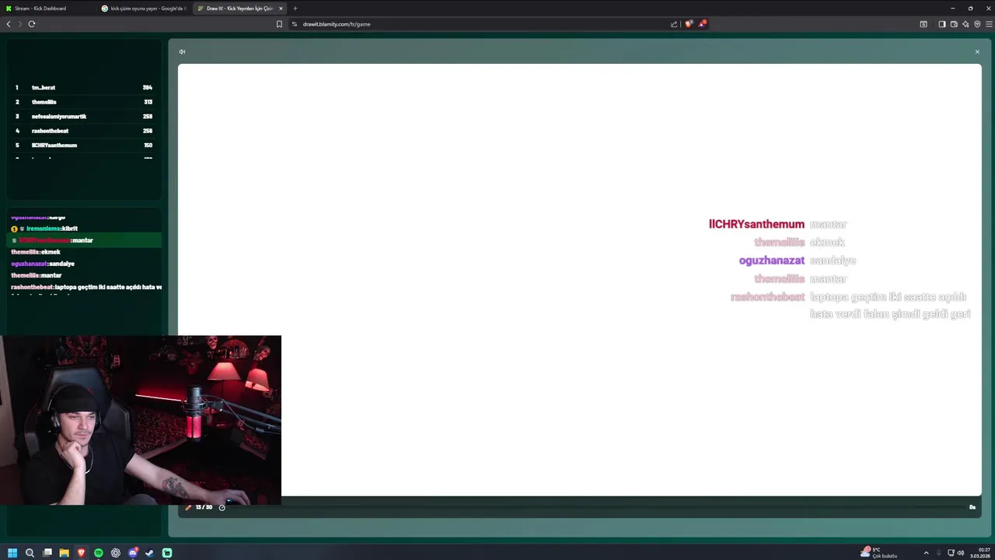The height and width of the screenshot is (560, 995).
Task: Open File Explorer from taskbar
Action: (65, 553)
